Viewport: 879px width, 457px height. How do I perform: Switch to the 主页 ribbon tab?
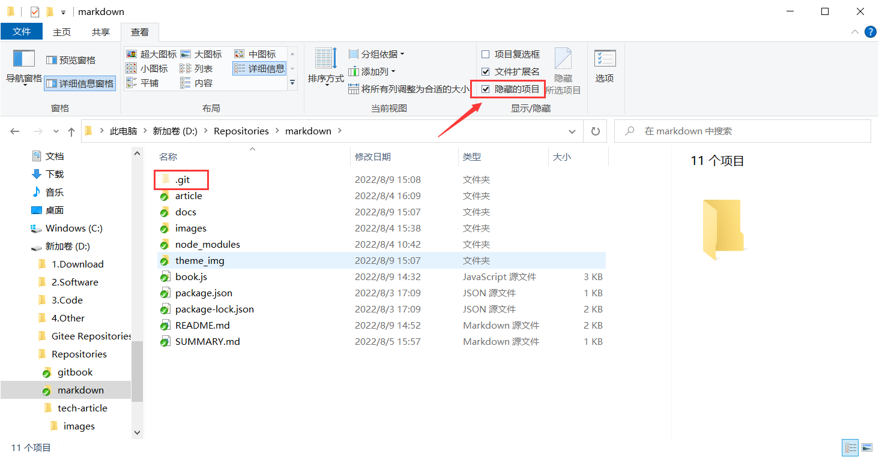[62, 32]
